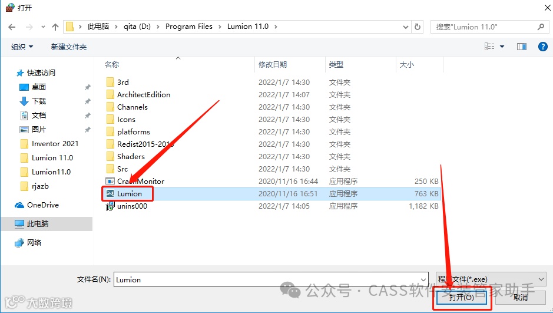Click the pin icon next to 文档
The width and height of the screenshot is (553, 313).
[88, 116]
